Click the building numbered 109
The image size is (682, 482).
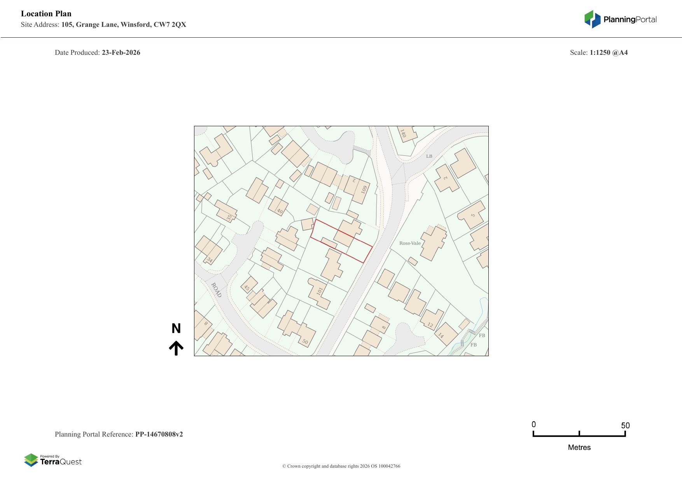361,191
